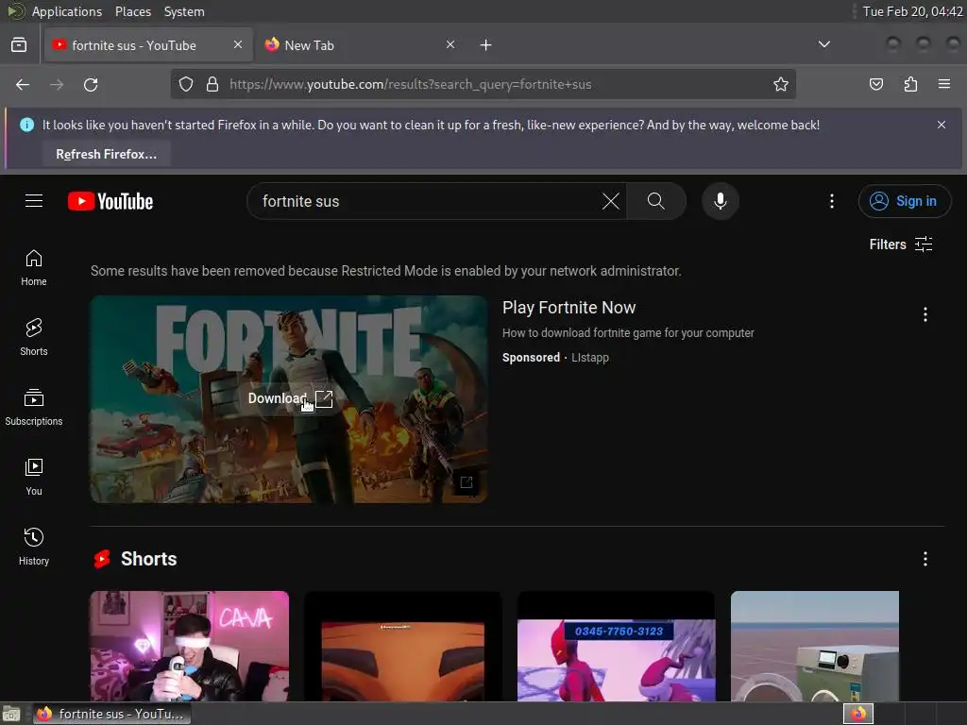Click the clock showing Tue Feb 20
The width and height of the screenshot is (967, 725).
pos(912,11)
